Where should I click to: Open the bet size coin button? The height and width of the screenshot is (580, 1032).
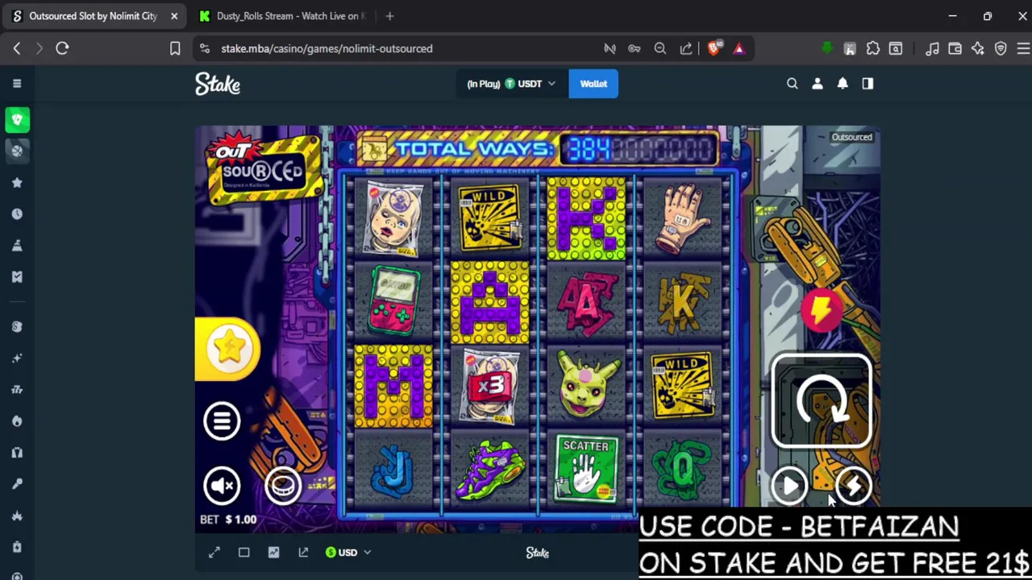click(283, 485)
